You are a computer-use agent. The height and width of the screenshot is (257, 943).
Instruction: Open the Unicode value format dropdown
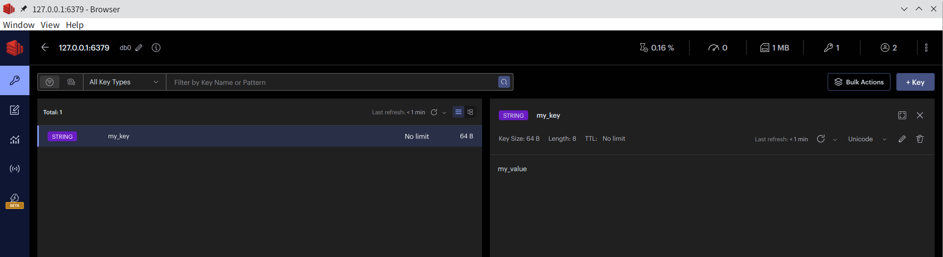pyautogui.click(x=867, y=139)
